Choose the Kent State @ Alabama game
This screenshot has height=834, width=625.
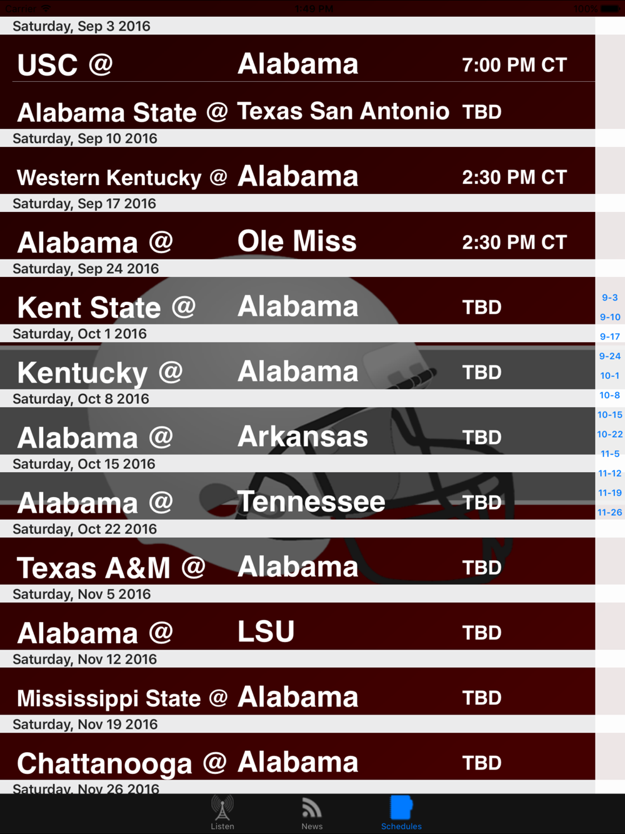tap(297, 301)
